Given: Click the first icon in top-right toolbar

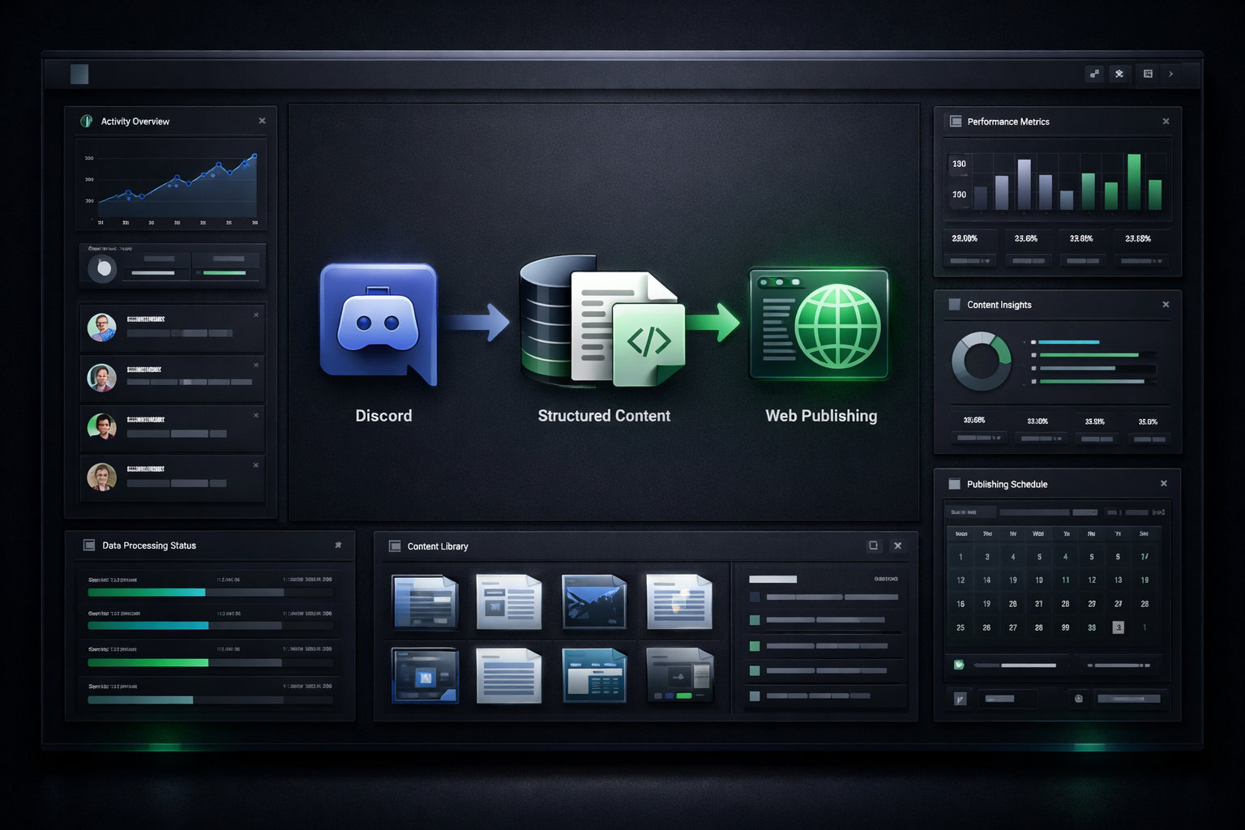Looking at the screenshot, I should click(1094, 74).
